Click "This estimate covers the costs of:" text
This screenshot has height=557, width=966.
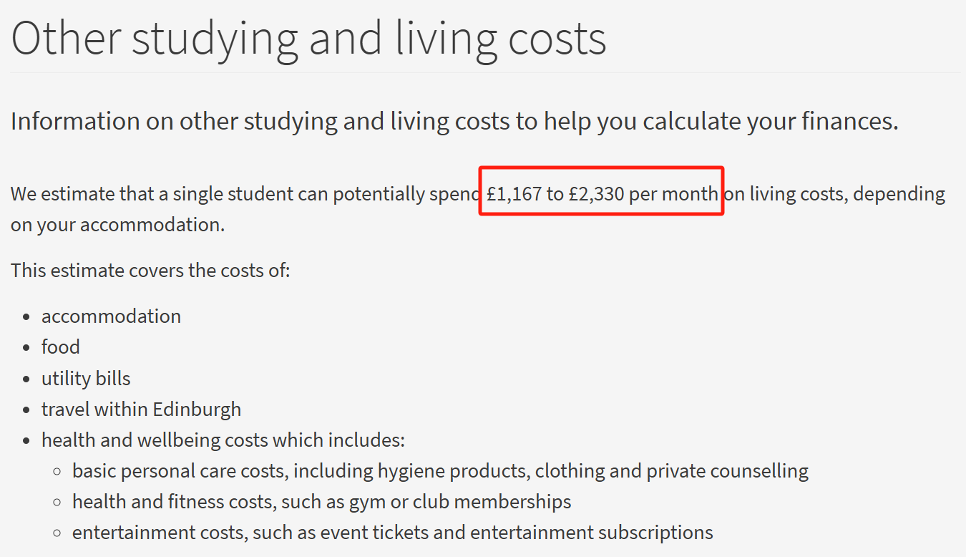point(150,271)
